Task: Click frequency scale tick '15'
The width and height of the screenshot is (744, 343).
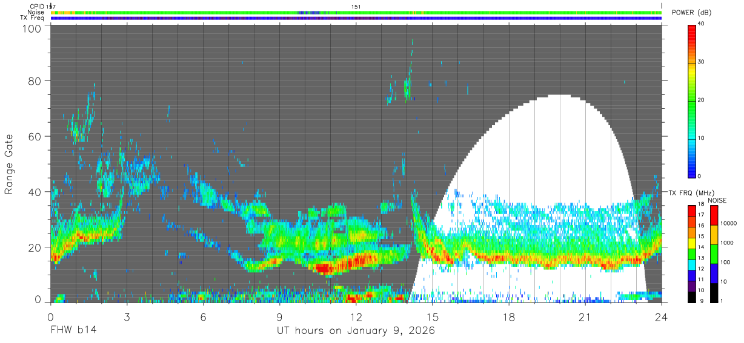Action: tap(702, 237)
